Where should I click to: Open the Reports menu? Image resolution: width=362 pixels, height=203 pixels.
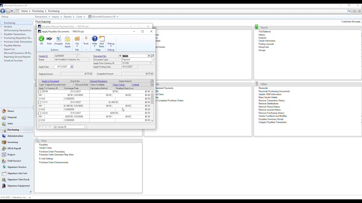(x=69, y=17)
